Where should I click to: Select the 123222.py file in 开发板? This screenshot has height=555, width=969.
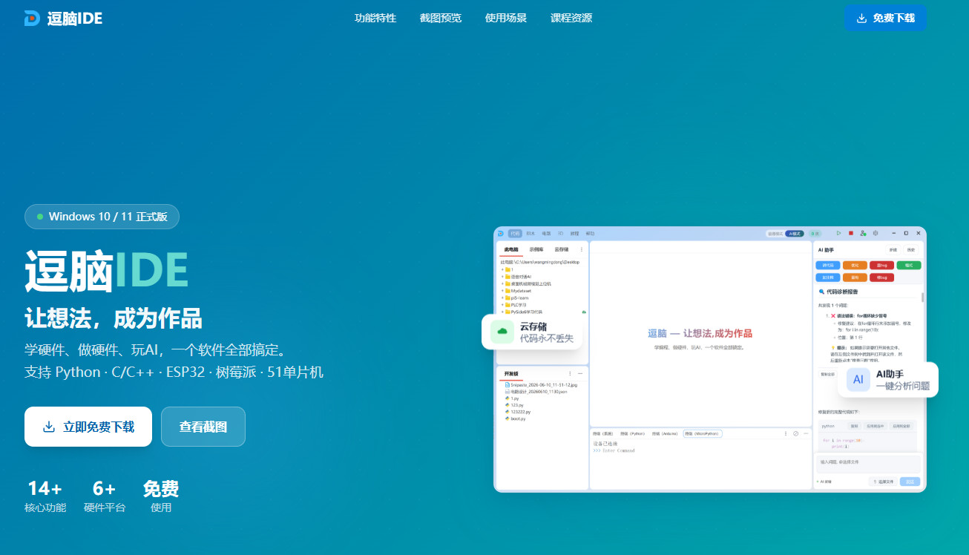pyautogui.click(x=517, y=412)
